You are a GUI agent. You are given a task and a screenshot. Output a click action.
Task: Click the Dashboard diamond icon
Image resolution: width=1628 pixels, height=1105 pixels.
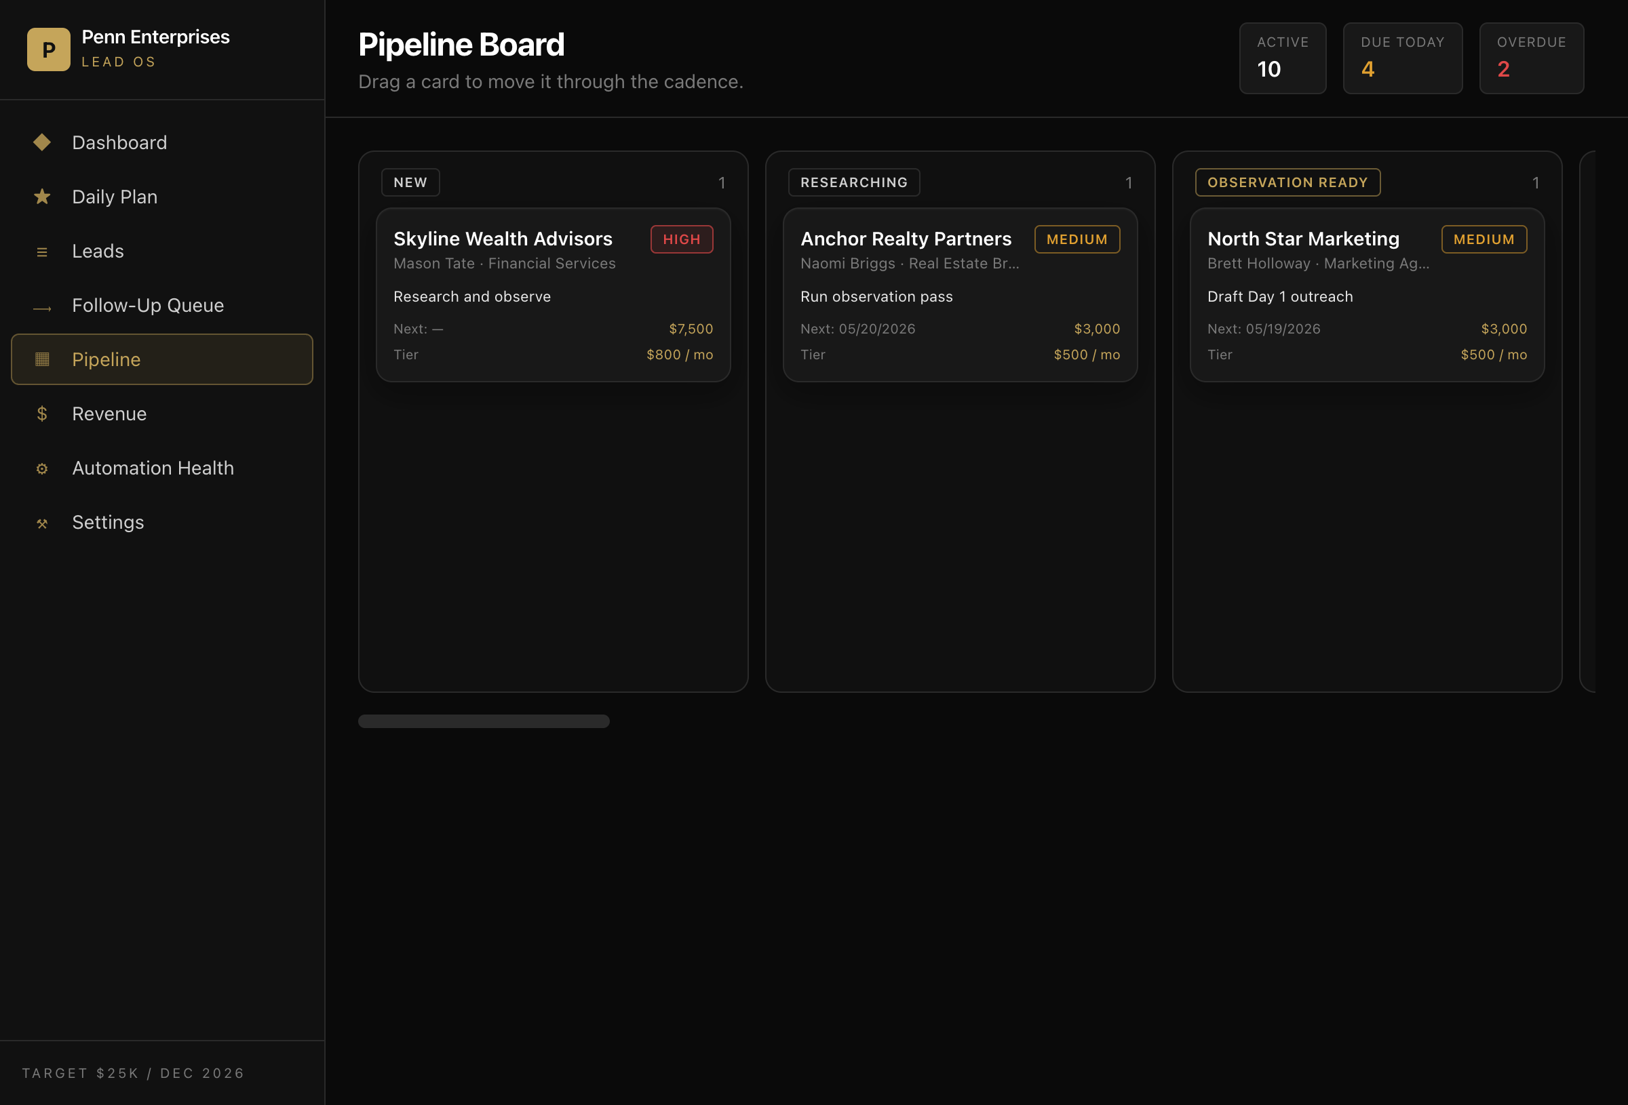[42, 142]
